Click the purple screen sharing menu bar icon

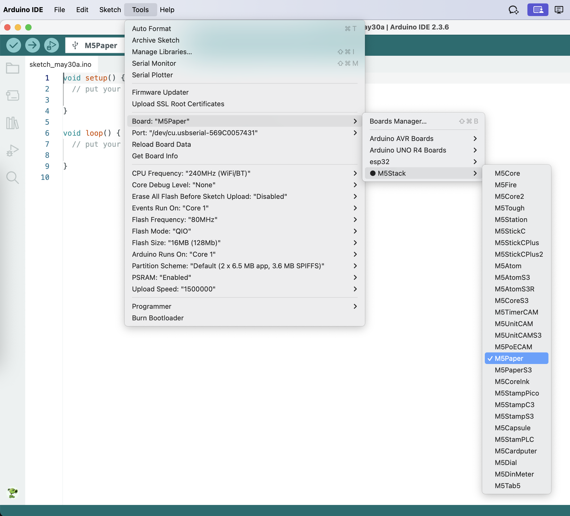(538, 10)
